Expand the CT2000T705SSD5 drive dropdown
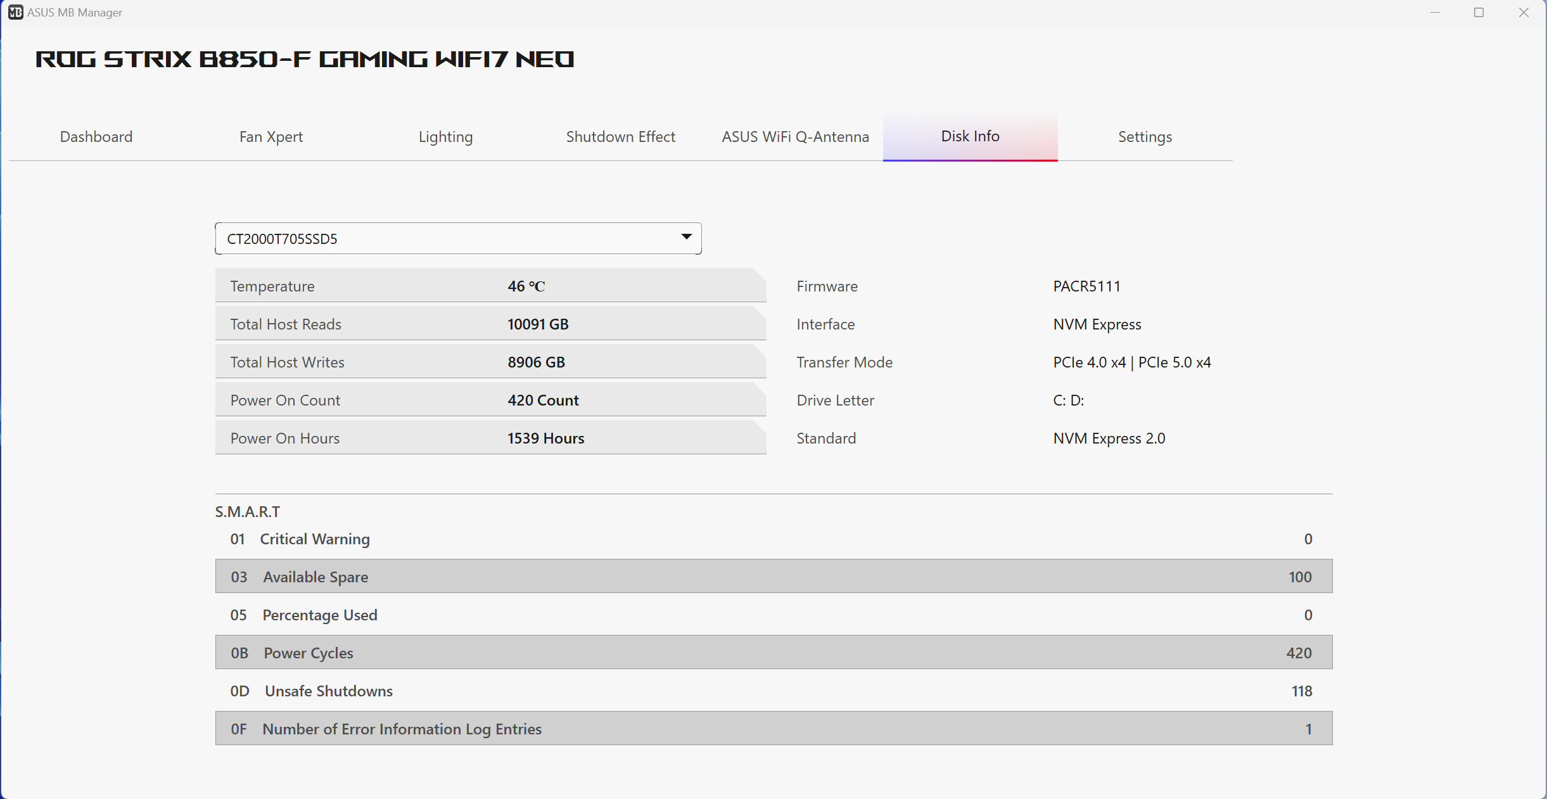 click(458, 238)
